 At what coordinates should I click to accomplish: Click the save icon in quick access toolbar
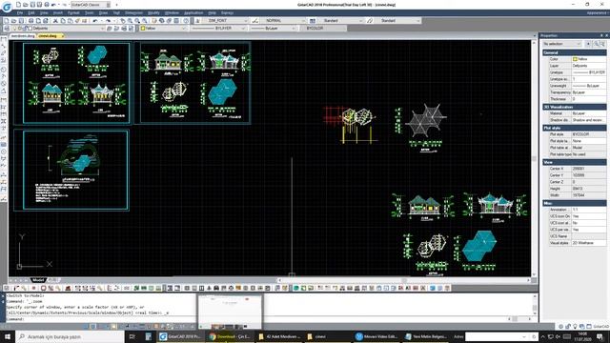click(32, 5)
